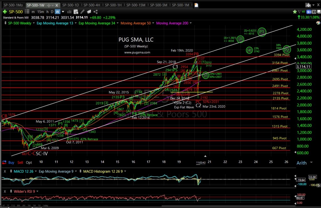Open the tab options dropdown on SP-500-1W tab
This screenshot has height=208, width=321.
point(53,5)
